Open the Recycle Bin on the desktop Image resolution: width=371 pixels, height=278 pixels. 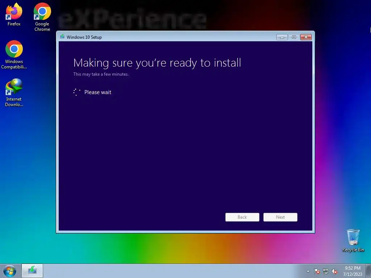pos(353,241)
